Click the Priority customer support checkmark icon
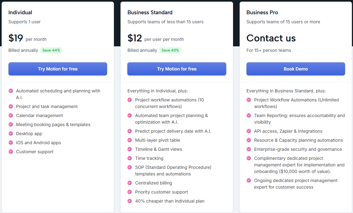Screen dimensions: 353x213 (x=130, y=192)
